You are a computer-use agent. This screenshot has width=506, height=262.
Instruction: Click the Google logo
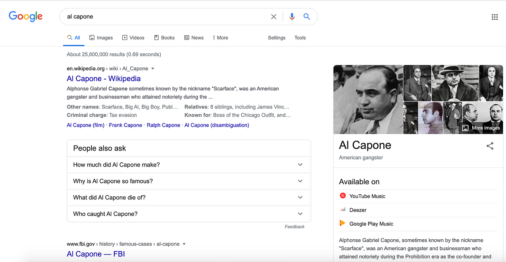26,17
